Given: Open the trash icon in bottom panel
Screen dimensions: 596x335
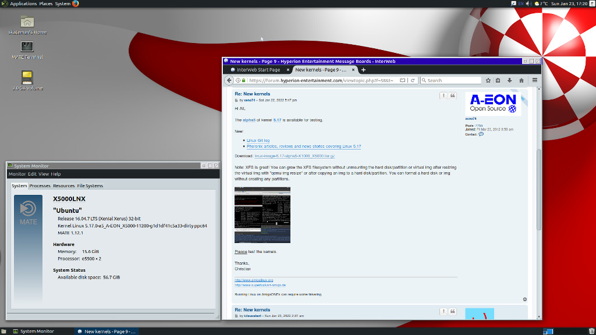Looking at the screenshot, I should [x=591, y=331].
